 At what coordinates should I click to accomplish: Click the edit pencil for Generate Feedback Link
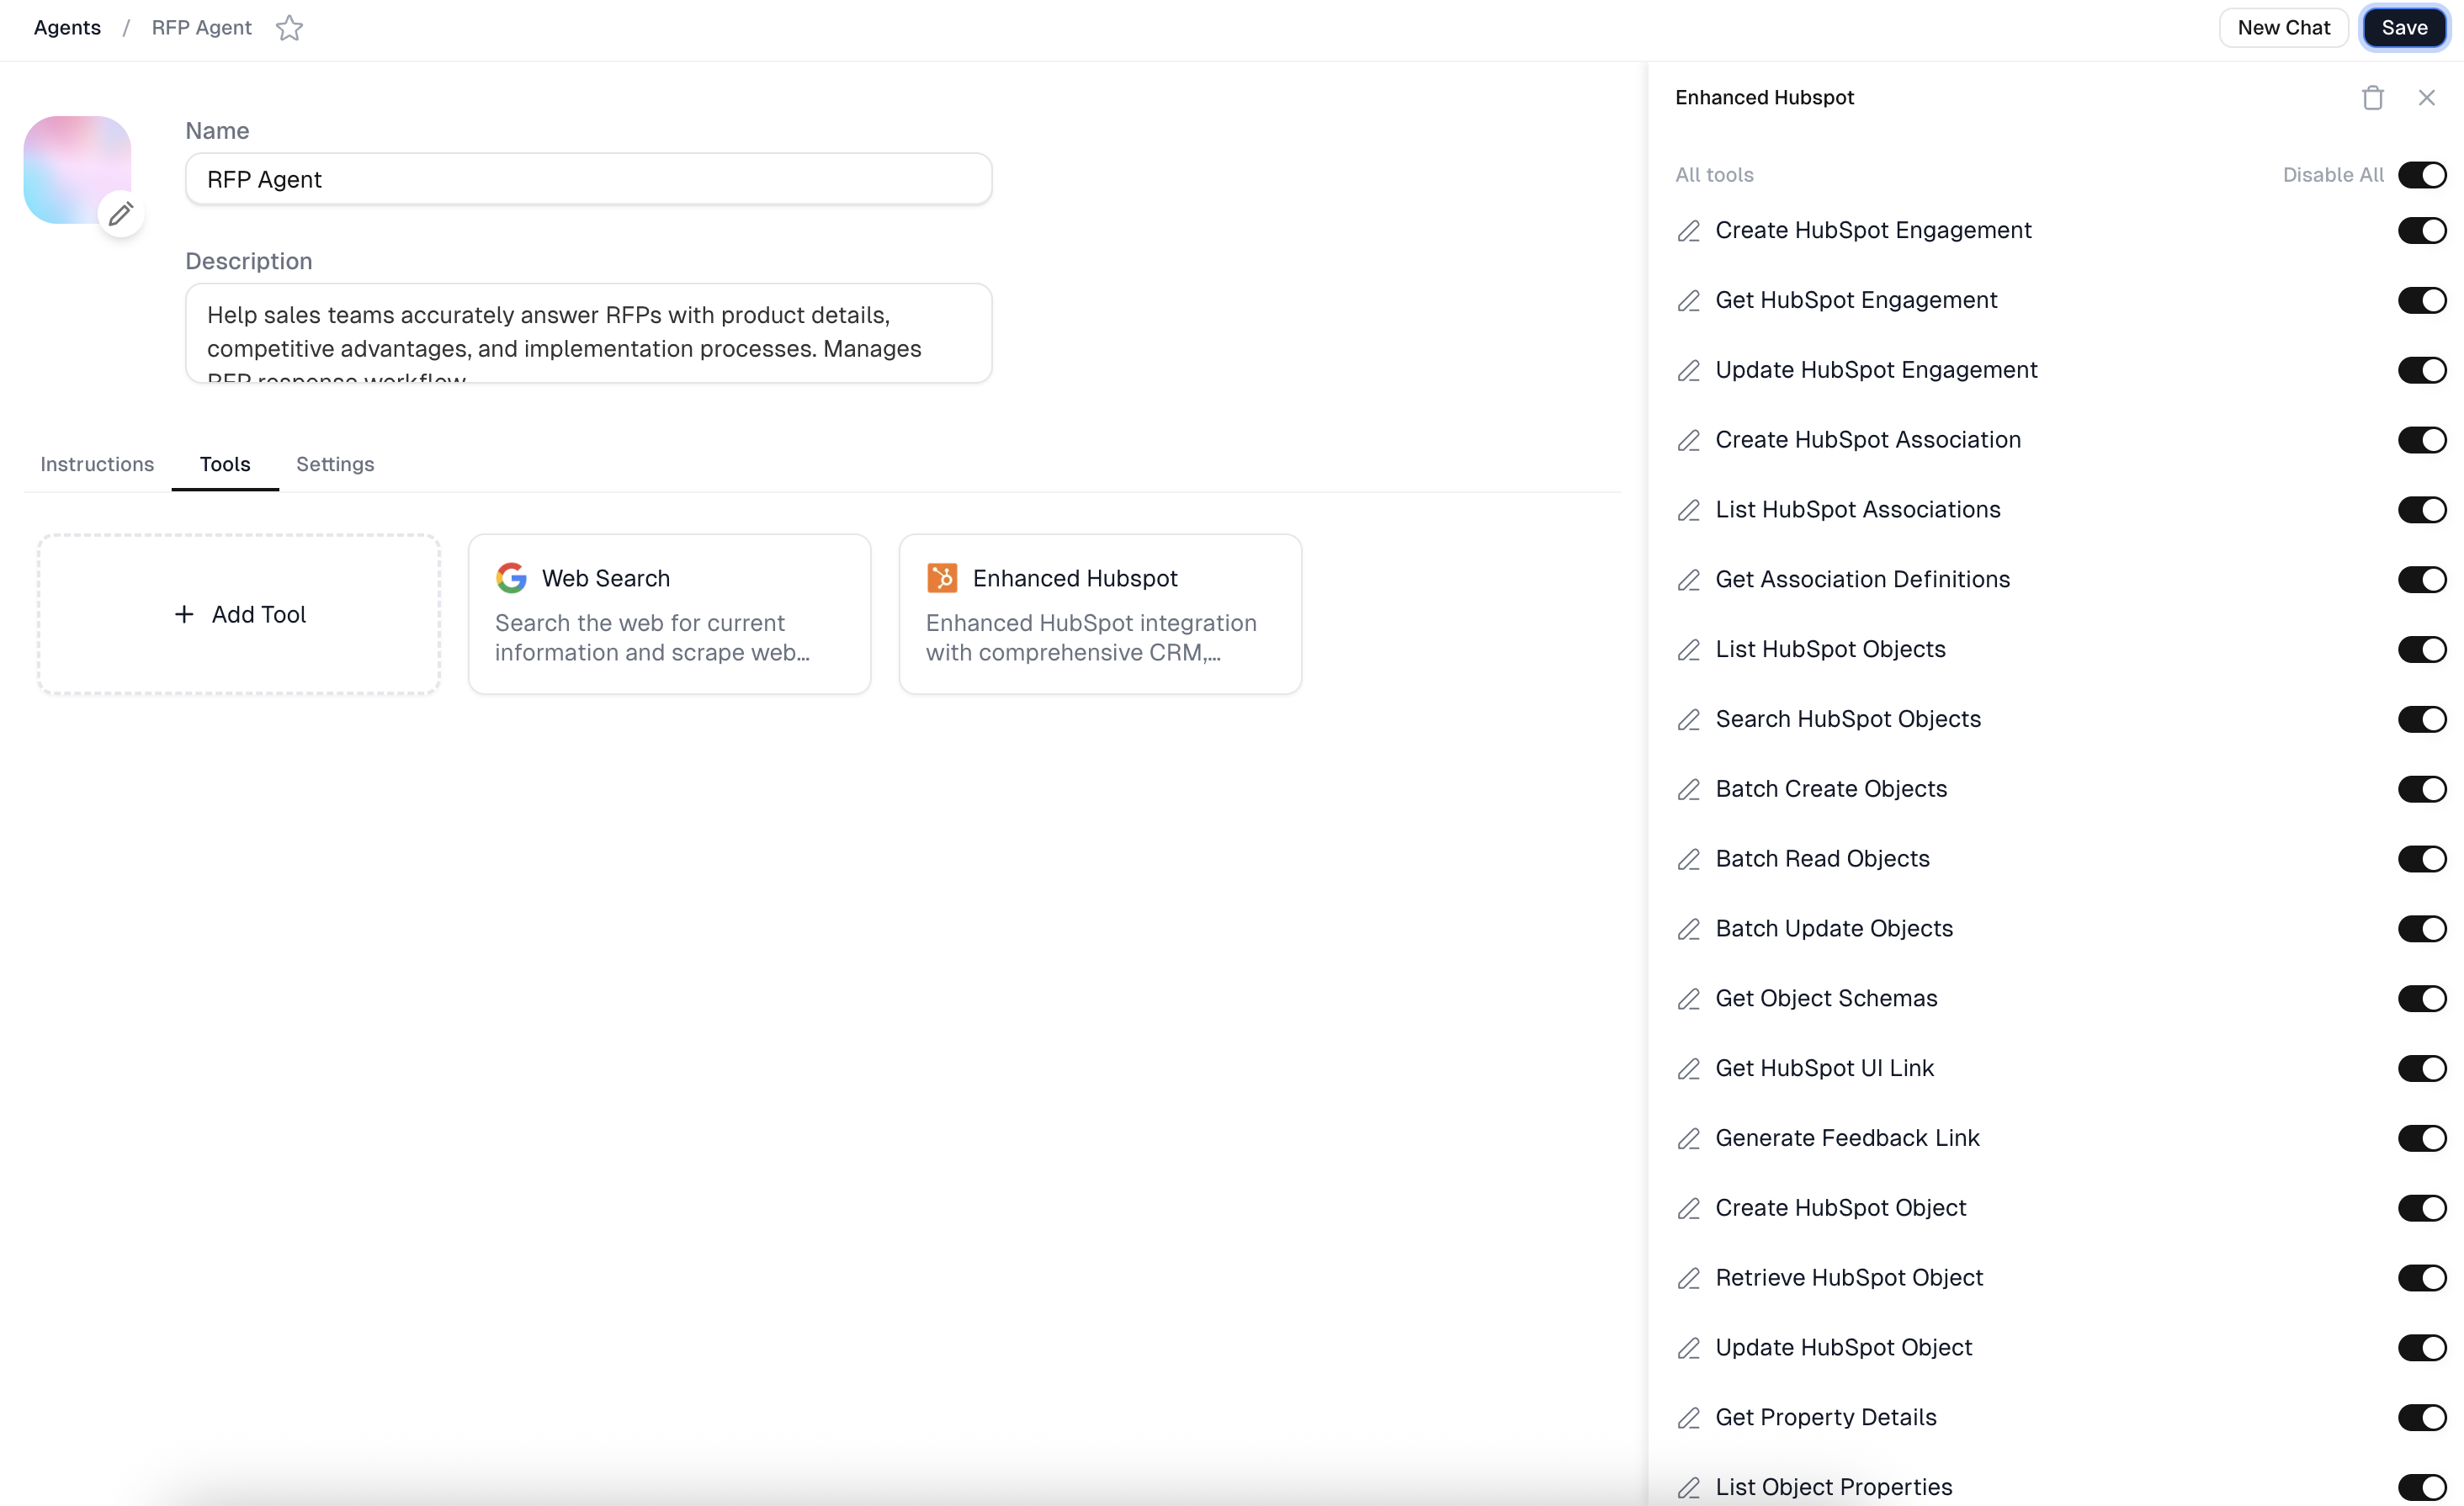1688,1139
